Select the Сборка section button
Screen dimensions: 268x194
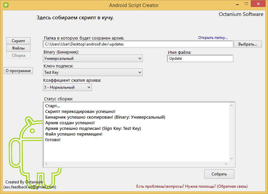click(x=19, y=55)
